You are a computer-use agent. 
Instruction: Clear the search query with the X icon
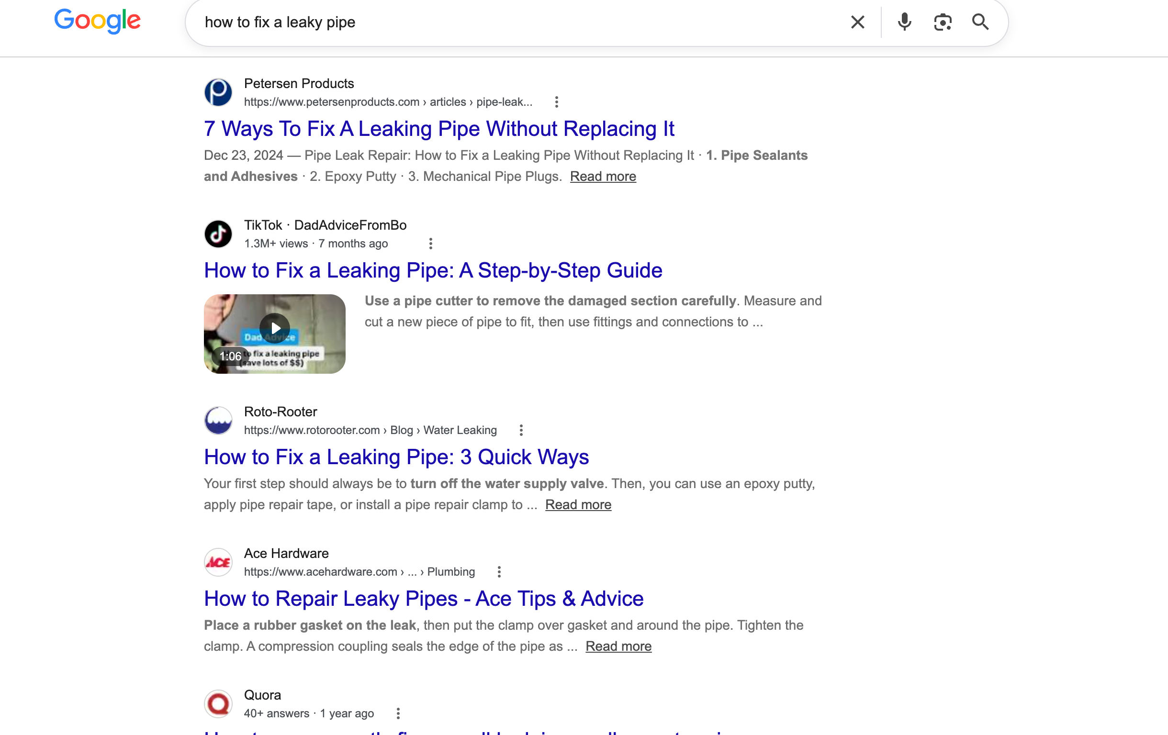[857, 22]
